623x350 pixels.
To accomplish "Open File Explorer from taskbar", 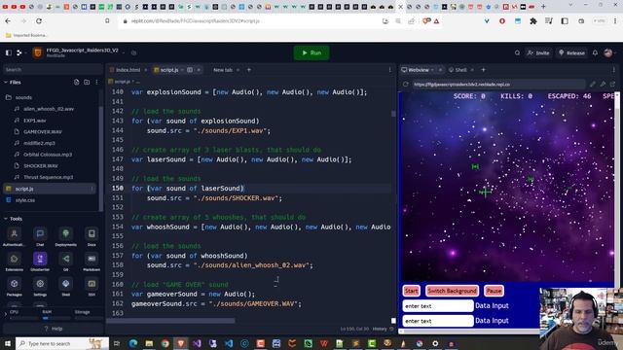I will point(149,343).
